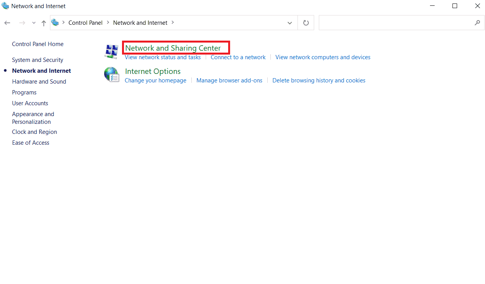Image resolution: width=485 pixels, height=284 pixels.
Task: Click Connect to a network
Action: 238,57
